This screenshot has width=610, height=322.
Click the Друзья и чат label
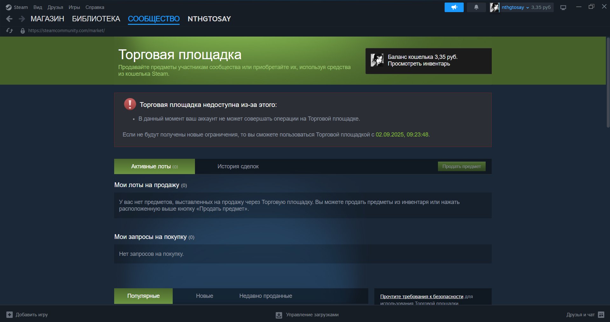click(580, 315)
